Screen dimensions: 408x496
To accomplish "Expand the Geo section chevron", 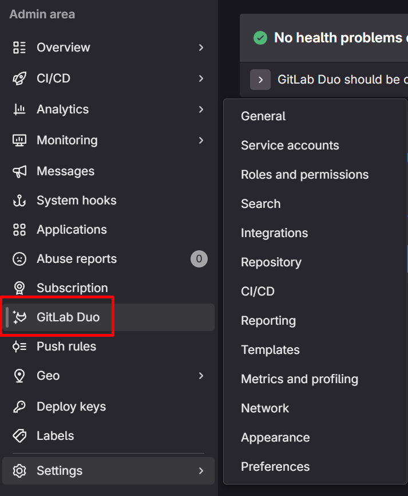I will tap(201, 376).
